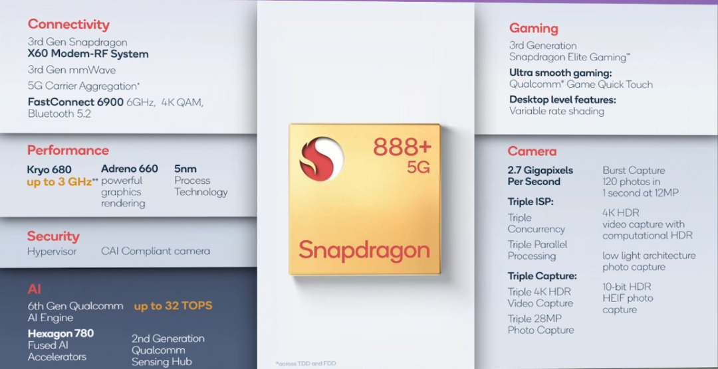Click the Adreno 660 label
The height and width of the screenshot is (369, 718).
coord(130,169)
